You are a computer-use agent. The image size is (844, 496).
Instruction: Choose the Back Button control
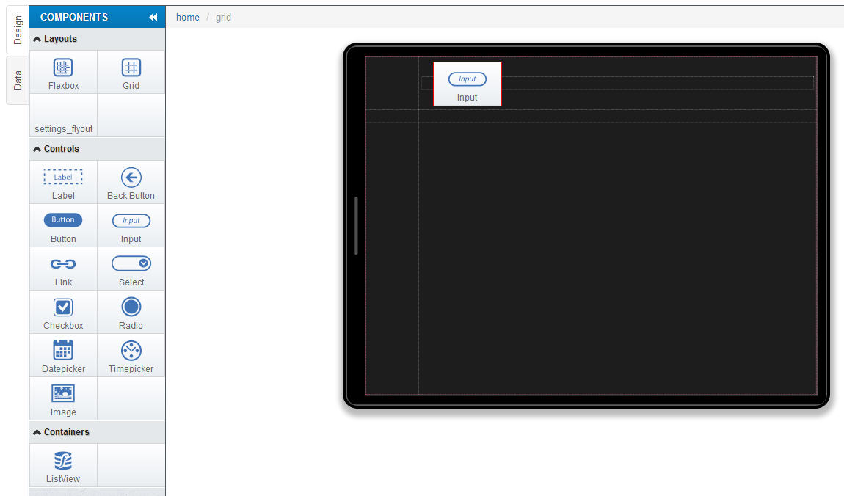(131, 183)
